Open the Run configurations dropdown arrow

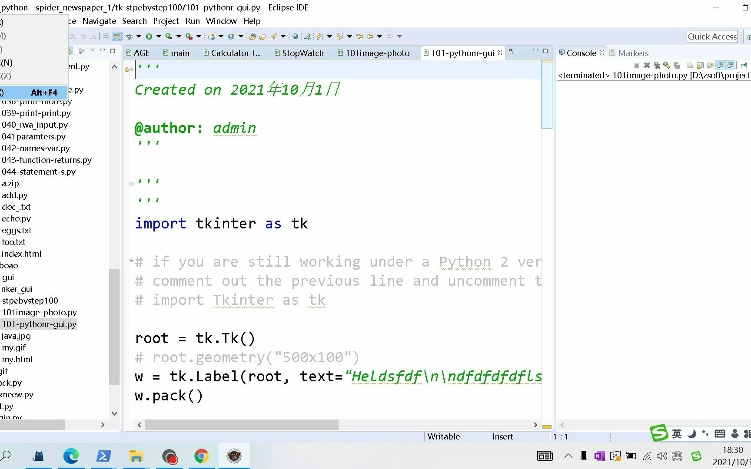(159, 36)
